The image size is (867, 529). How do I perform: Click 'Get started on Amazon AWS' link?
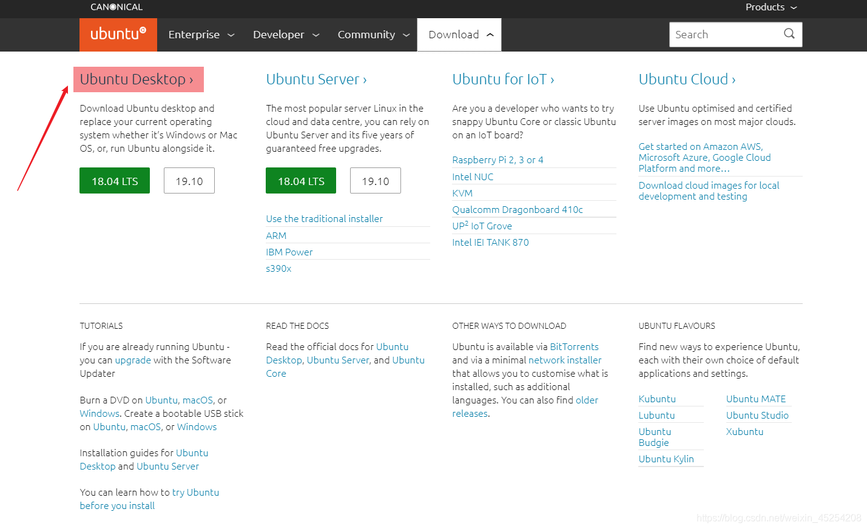704,157
